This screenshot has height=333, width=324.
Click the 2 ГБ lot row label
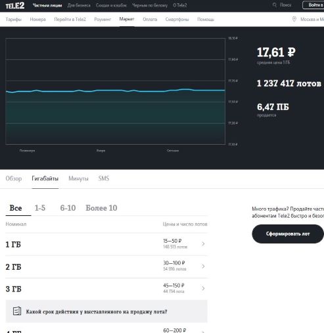[x=13, y=267]
